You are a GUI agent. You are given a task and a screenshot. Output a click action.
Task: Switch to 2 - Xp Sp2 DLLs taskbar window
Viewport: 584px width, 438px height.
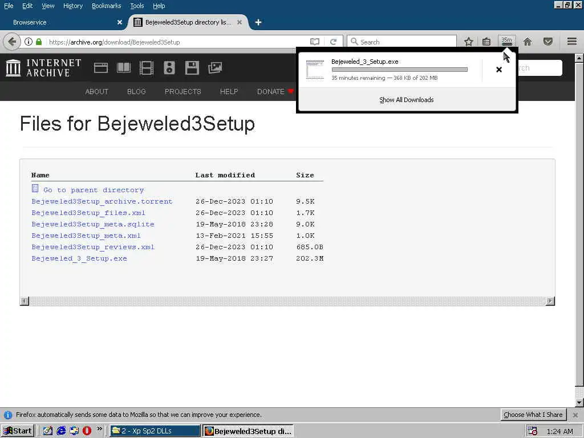[155, 431]
